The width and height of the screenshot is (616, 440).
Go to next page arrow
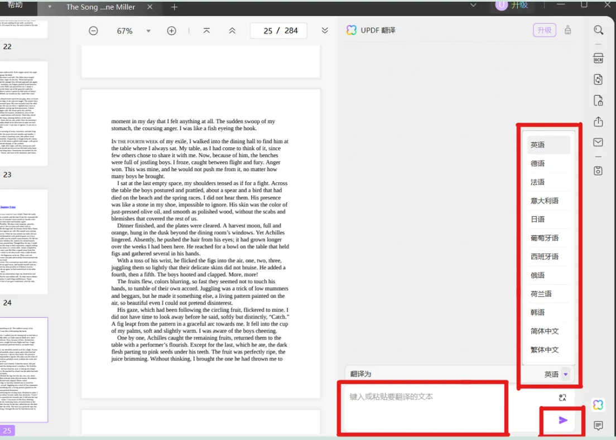click(325, 31)
